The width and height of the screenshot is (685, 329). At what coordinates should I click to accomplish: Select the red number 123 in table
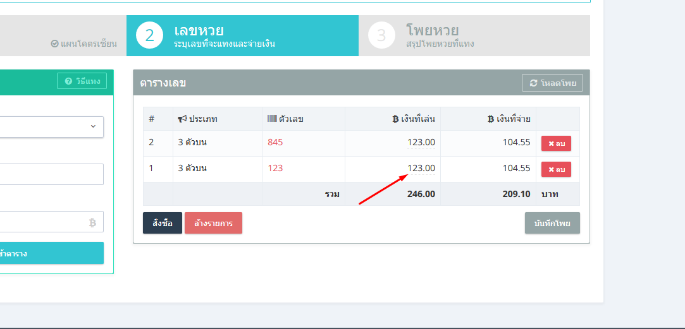pos(275,169)
